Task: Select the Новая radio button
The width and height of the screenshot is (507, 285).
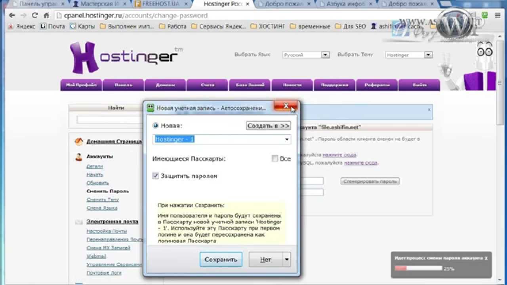Action: 156,125
